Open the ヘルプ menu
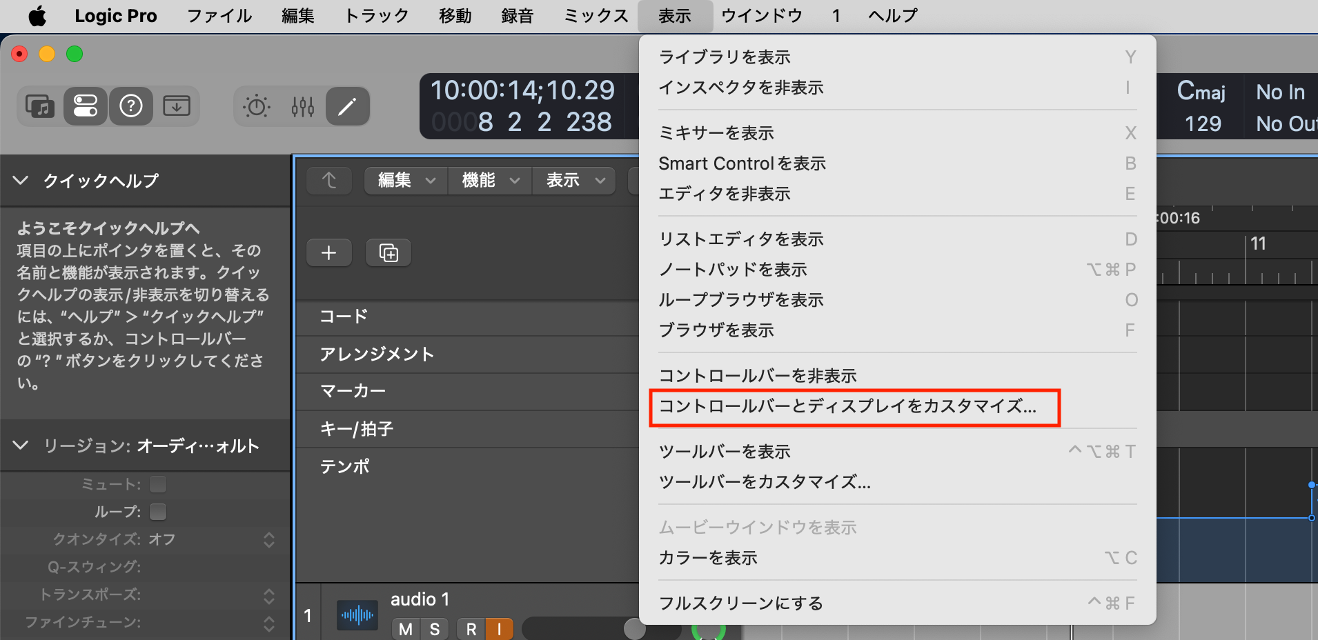This screenshot has width=1318, height=640. click(x=893, y=15)
